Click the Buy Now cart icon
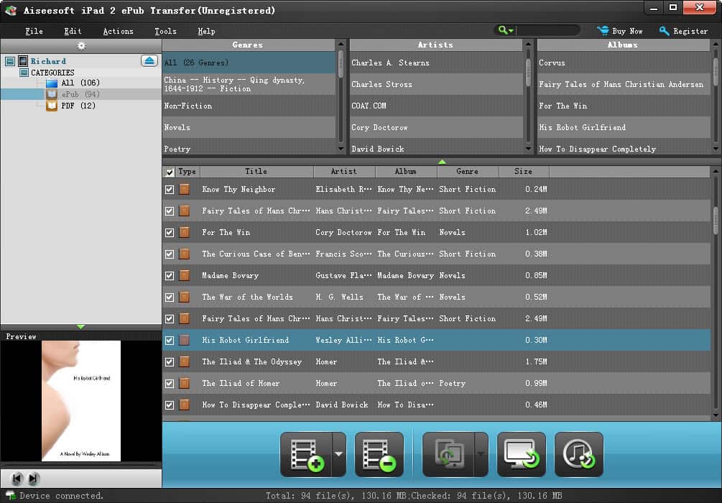The image size is (722, 503). click(603, 31)
